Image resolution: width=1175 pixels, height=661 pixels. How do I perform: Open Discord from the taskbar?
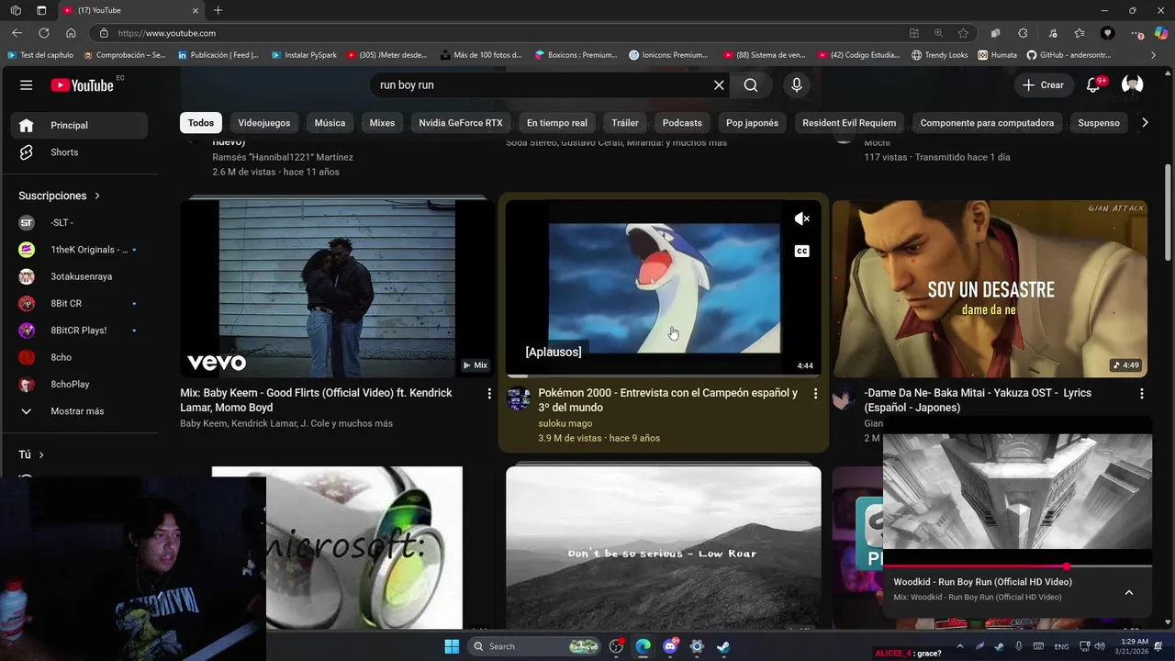click(x=670, y=646)
